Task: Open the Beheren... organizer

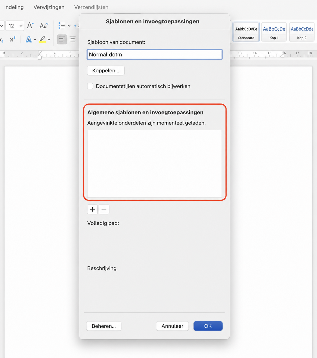Action: [x=104, y=326]
